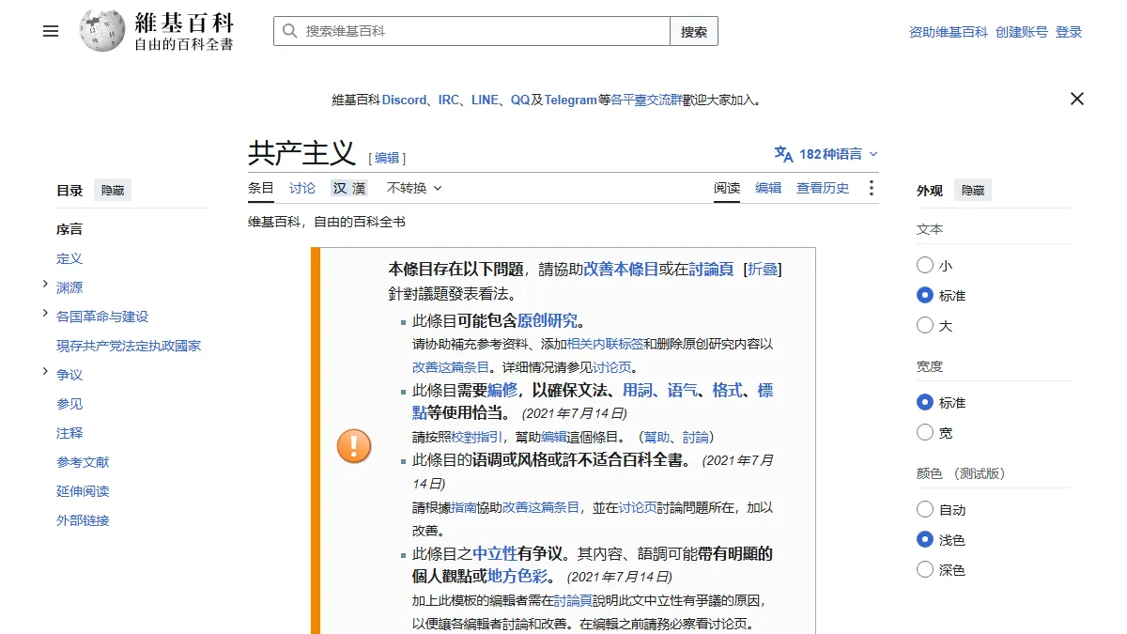Select the 宽 width option
This screenshot has height=634, width=1127.
point(925,433)
